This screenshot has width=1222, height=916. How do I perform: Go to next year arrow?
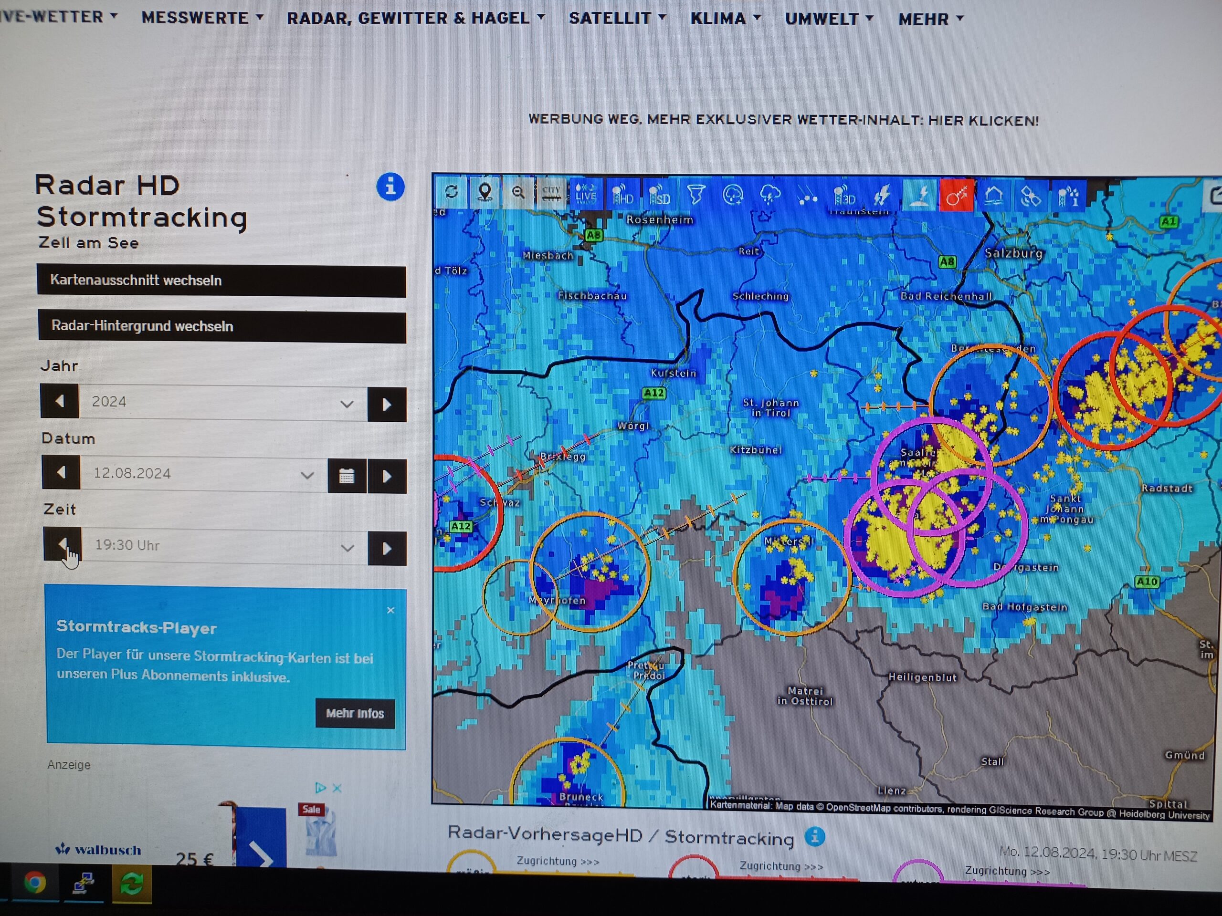tap(387, 405)
